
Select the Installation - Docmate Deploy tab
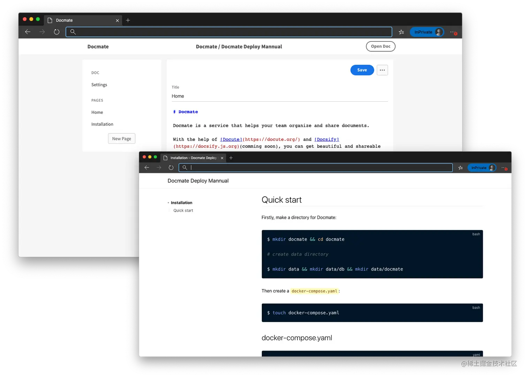(x=193, y=158)
